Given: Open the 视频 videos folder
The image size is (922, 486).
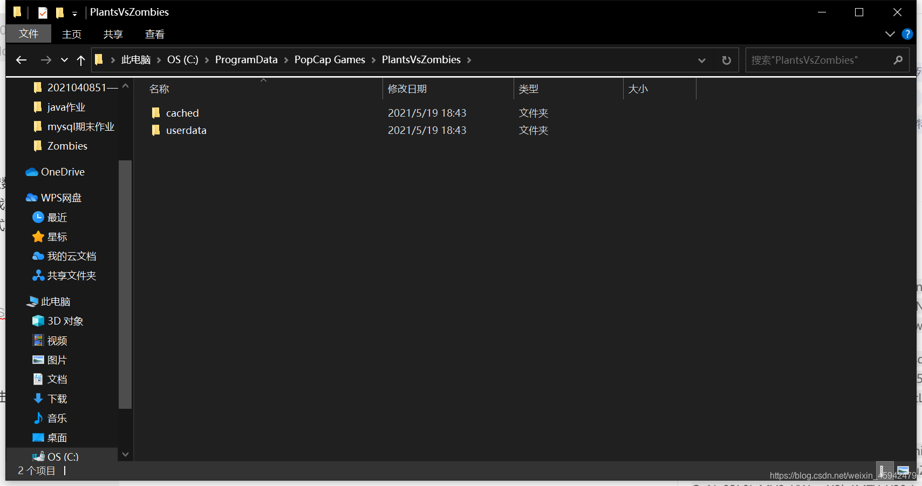Looking at the screenshot, I should pos(50,340).
